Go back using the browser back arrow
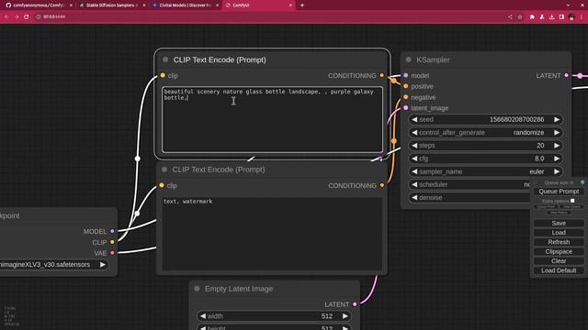This screenshot has width=588, height=330. coord(6,16)
